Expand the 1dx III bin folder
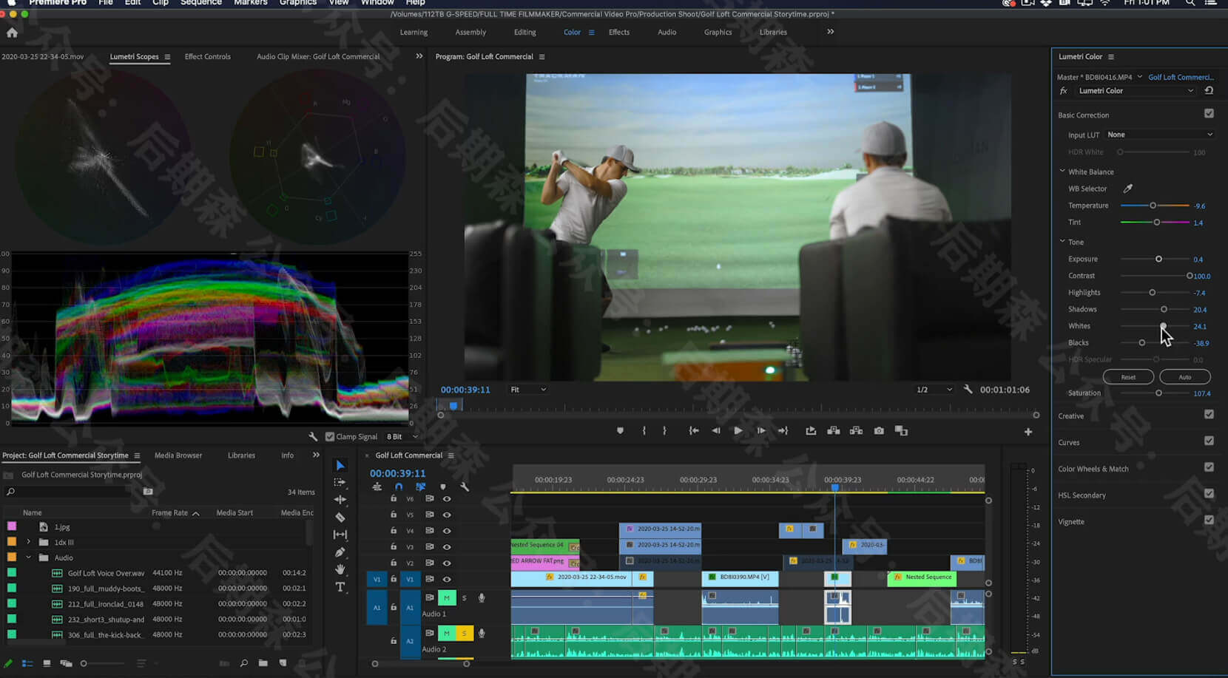Screen dimensions: 1228x678 (x=29, y=542)
